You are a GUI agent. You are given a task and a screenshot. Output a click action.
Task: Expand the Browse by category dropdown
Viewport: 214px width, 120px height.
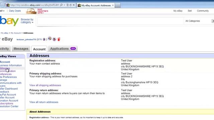[27, 21]
